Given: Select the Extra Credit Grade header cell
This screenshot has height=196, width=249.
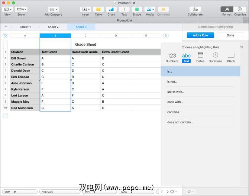Looking at the screenshot, I should [116, 52].
